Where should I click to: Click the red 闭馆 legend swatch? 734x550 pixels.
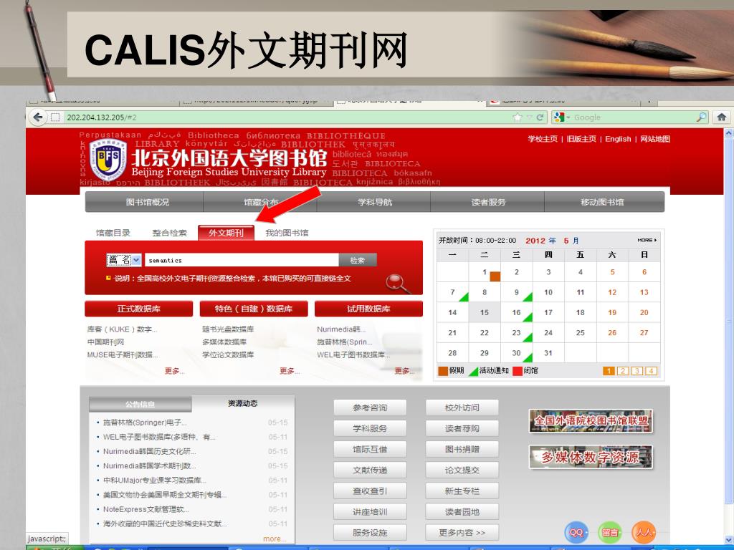518,371
